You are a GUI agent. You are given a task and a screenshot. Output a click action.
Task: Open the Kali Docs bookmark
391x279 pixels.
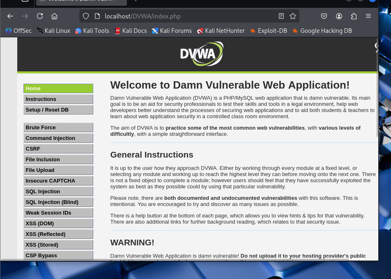pyautogui.click(x=131, y=31)
